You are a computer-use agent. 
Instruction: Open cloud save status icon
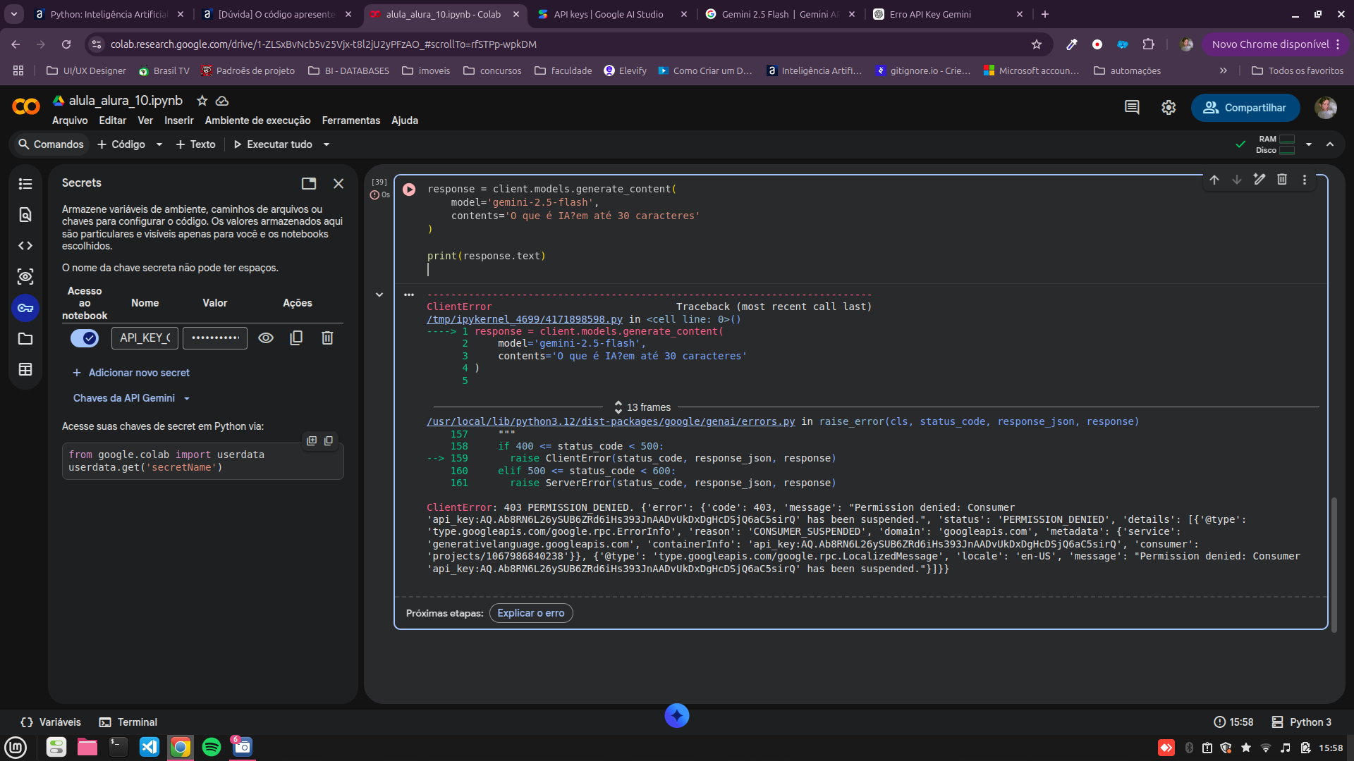222,101
